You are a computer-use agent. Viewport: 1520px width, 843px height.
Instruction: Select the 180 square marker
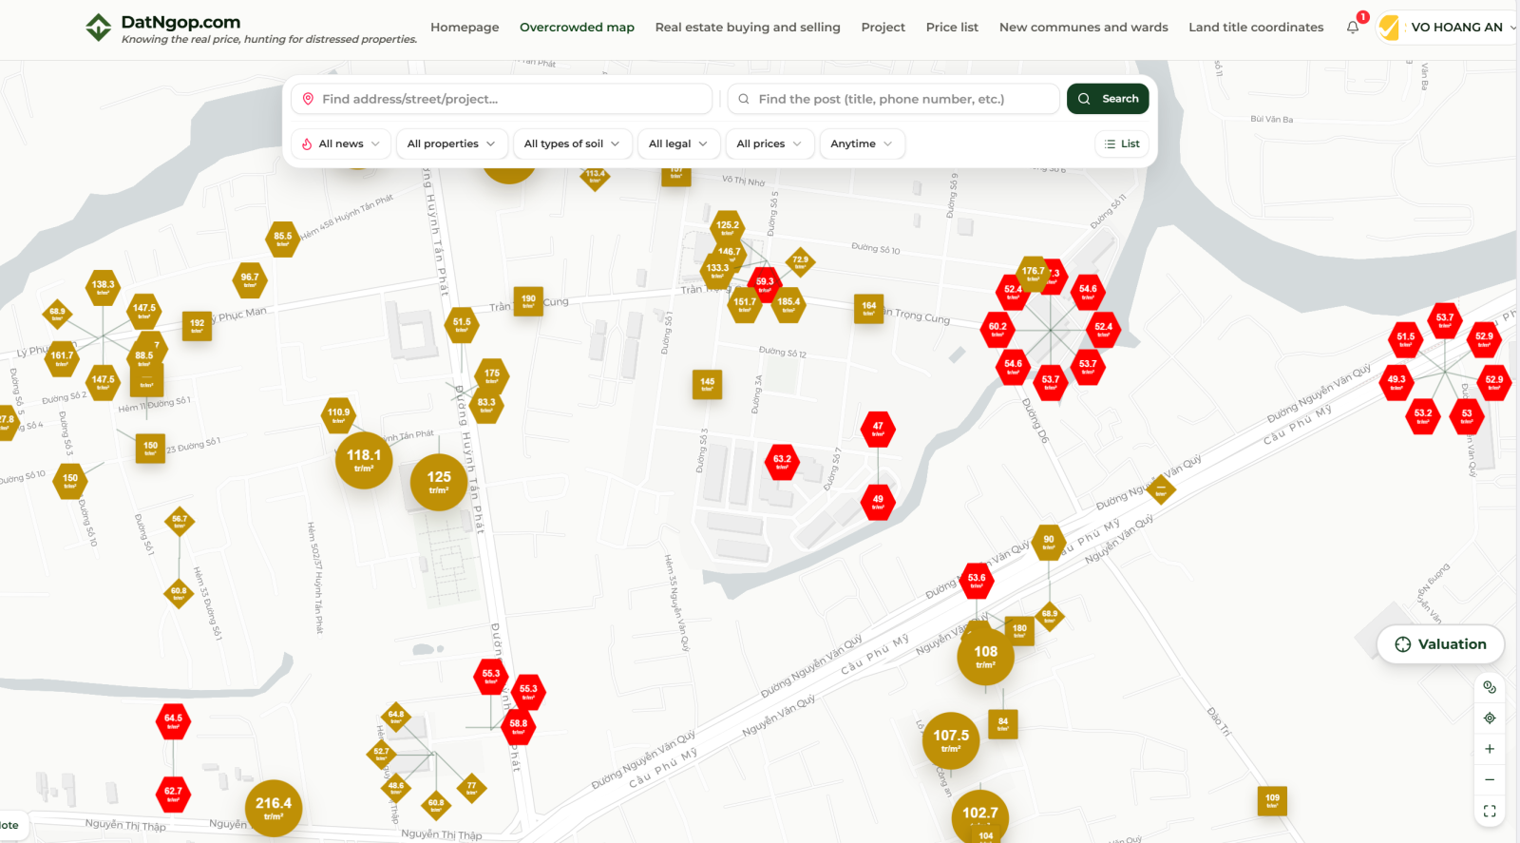click(1019, 630)
